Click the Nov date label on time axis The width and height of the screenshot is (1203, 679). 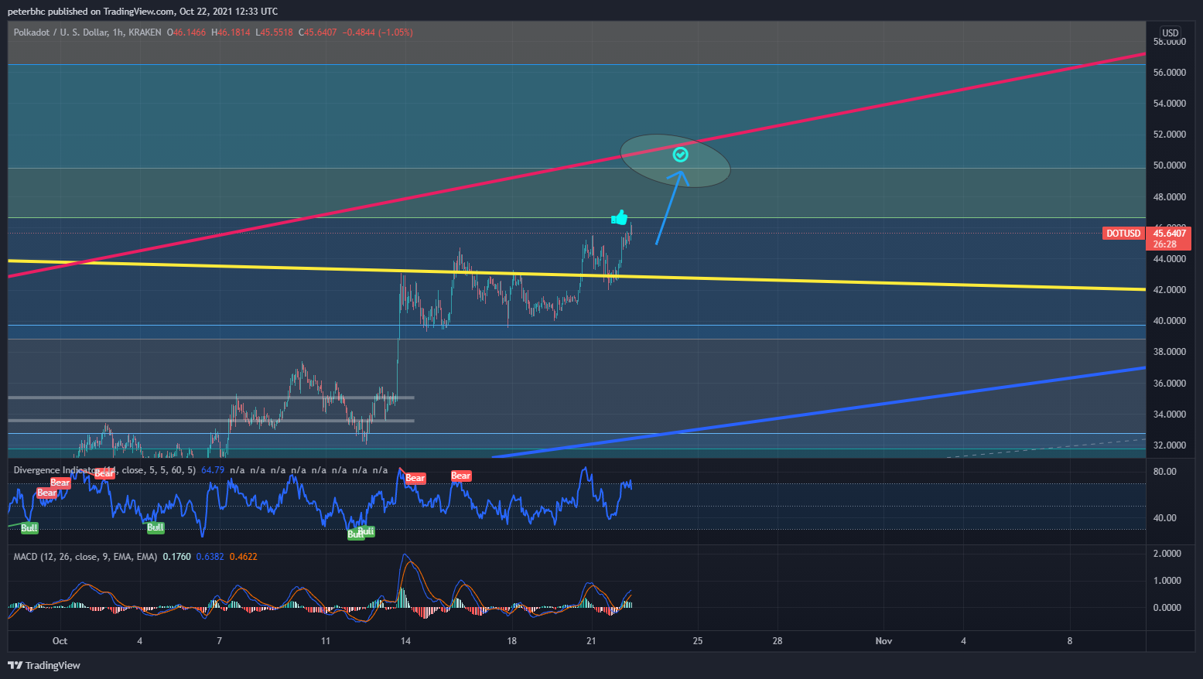[883, 641]
